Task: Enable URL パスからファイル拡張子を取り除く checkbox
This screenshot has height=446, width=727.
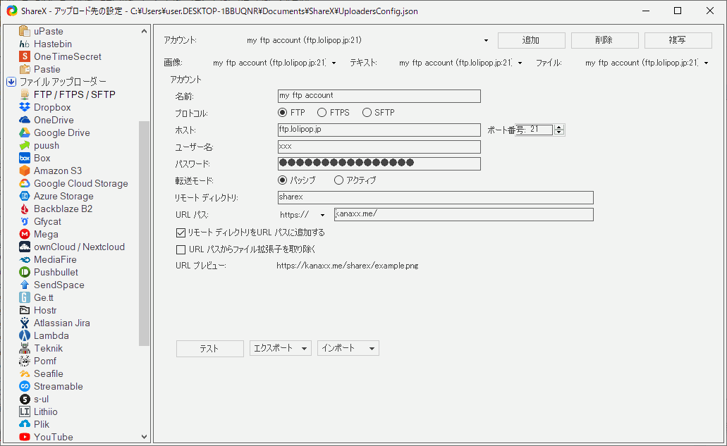Action: point(181,249)
